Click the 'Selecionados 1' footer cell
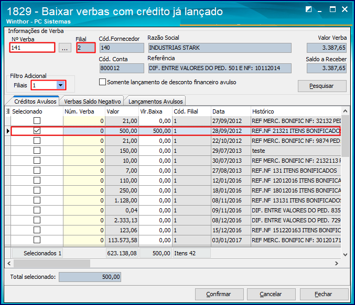Screen dimensions: 355x305 pos(37,253)
